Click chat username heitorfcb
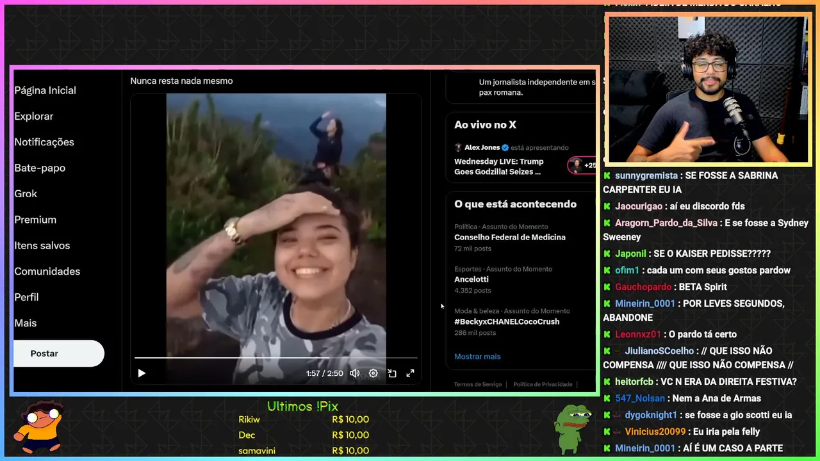Viewport: 820px width, 461px height. (x=634, y=382)
